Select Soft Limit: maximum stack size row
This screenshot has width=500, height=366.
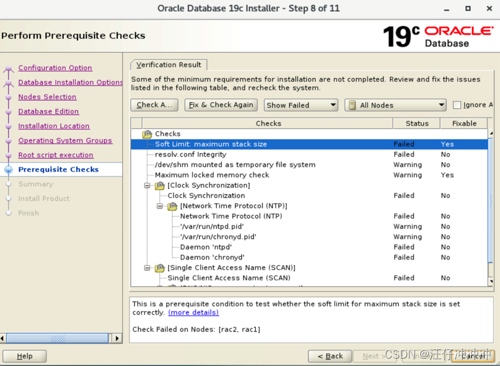coord(309,144)
